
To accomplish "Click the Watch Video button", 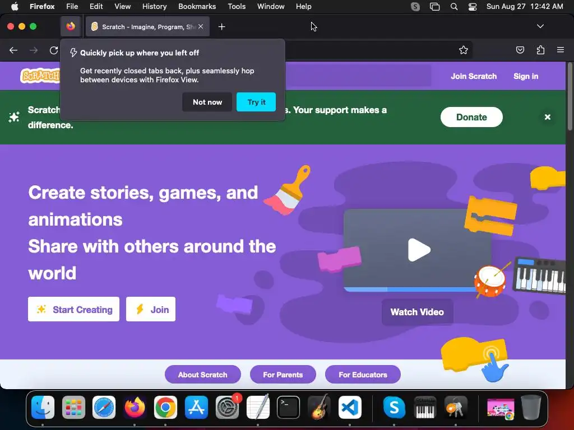I will (x=417, y=312).
